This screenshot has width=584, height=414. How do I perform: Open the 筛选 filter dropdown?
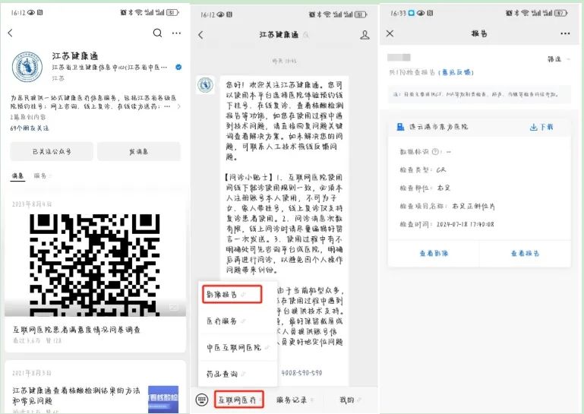click(558, 59)
